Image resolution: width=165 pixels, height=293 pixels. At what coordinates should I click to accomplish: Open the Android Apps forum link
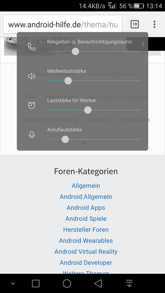click(86, 208)
